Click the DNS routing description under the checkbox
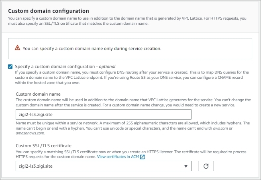The height and width of the screenshot is (180, 261). [132, 78]
